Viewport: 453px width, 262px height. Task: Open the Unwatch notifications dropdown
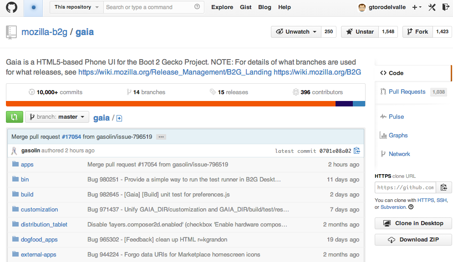point(296,32)
